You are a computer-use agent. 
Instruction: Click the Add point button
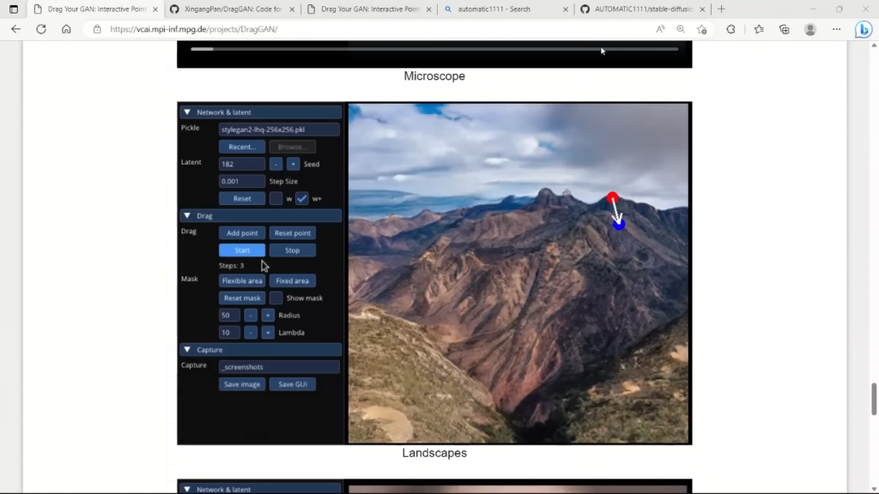[242, 233]
